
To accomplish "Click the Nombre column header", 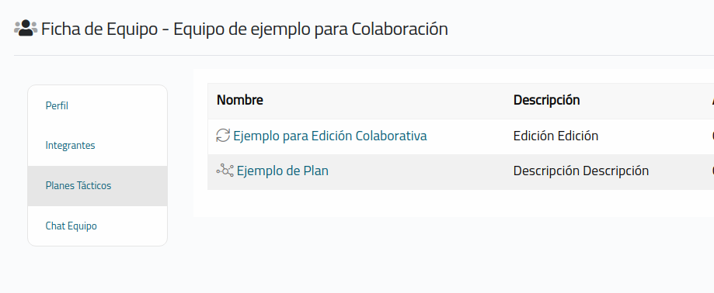I will click(x=239, y=100).
